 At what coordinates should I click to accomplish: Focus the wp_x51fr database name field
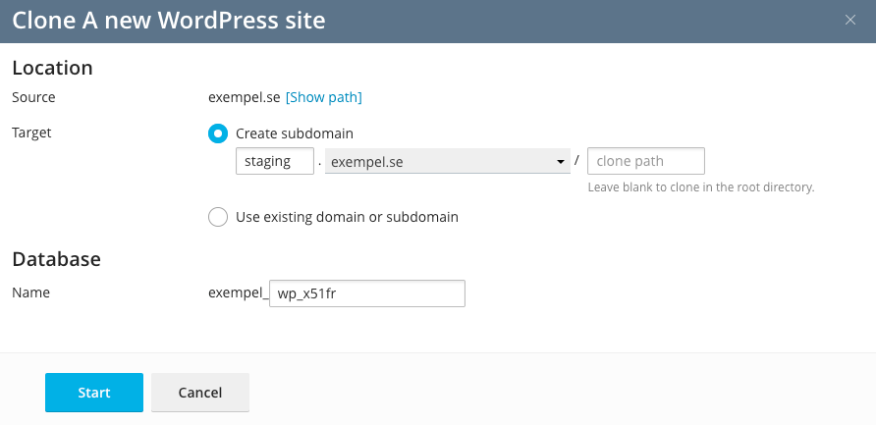tap(366, 293)
